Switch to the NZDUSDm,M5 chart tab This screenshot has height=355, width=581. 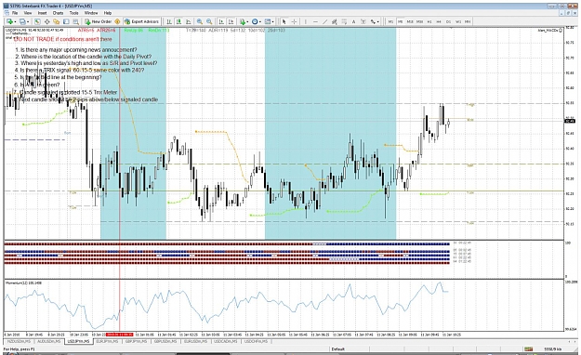coord(19,341)
